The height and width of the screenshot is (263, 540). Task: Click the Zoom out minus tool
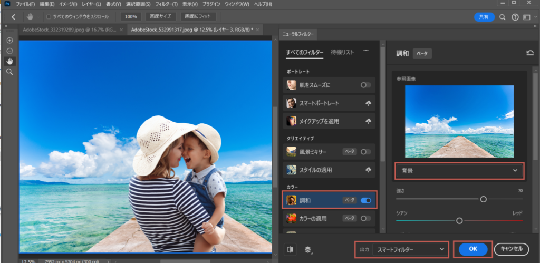[9, 51]
